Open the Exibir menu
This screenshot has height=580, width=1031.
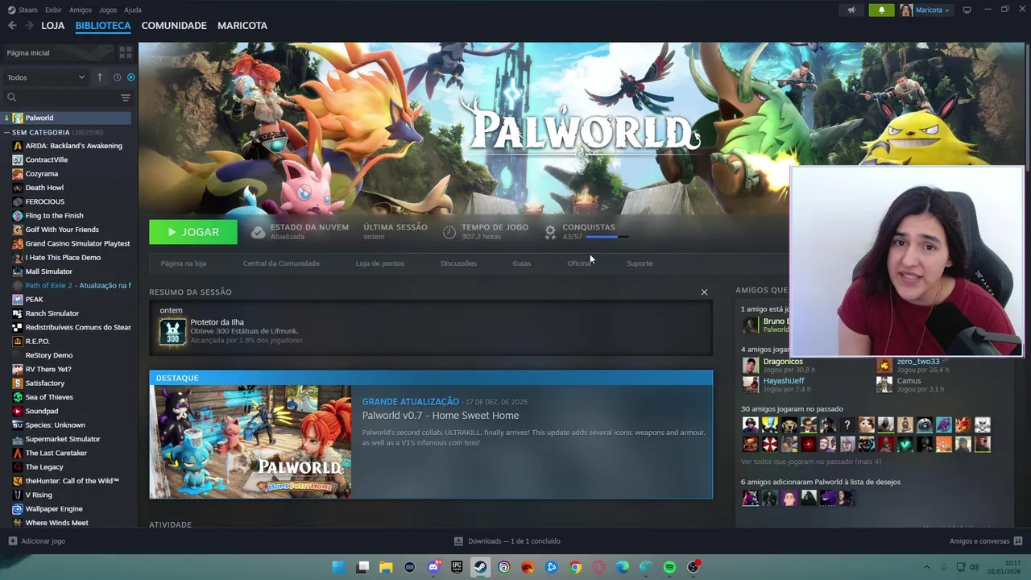(x=53, y=10)
